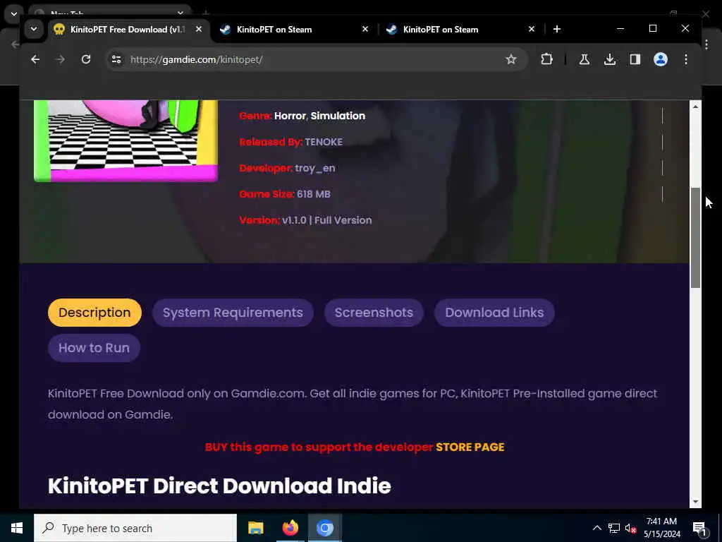Open the Windows Start menu

(x=17, y=528)
